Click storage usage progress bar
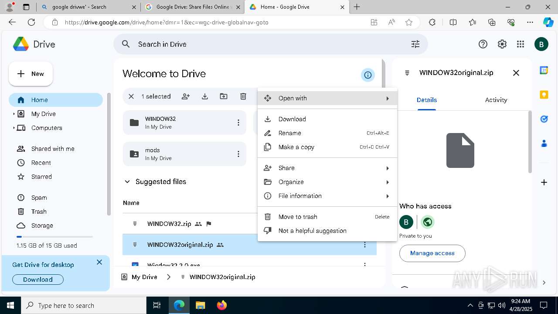Image resolution: width=558 pixels, height=314 pixels. click(54, 237)
